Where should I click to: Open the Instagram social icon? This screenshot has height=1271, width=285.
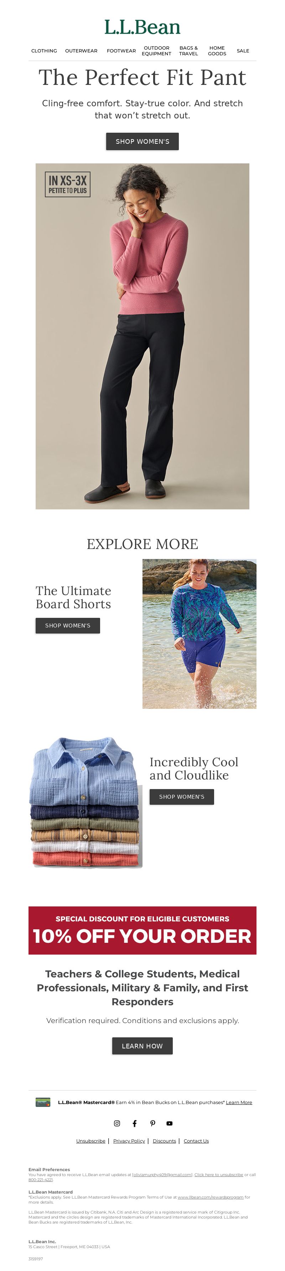click(117, 1123)
